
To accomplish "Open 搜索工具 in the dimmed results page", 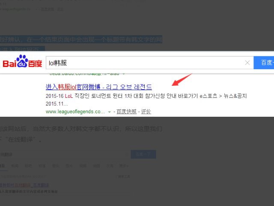I will 124,176.
